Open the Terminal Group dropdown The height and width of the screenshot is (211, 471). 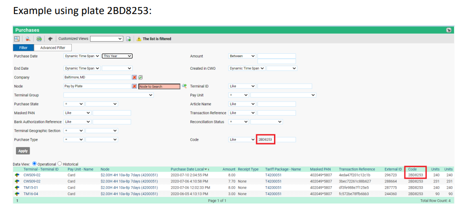click(x=108, y=95)
